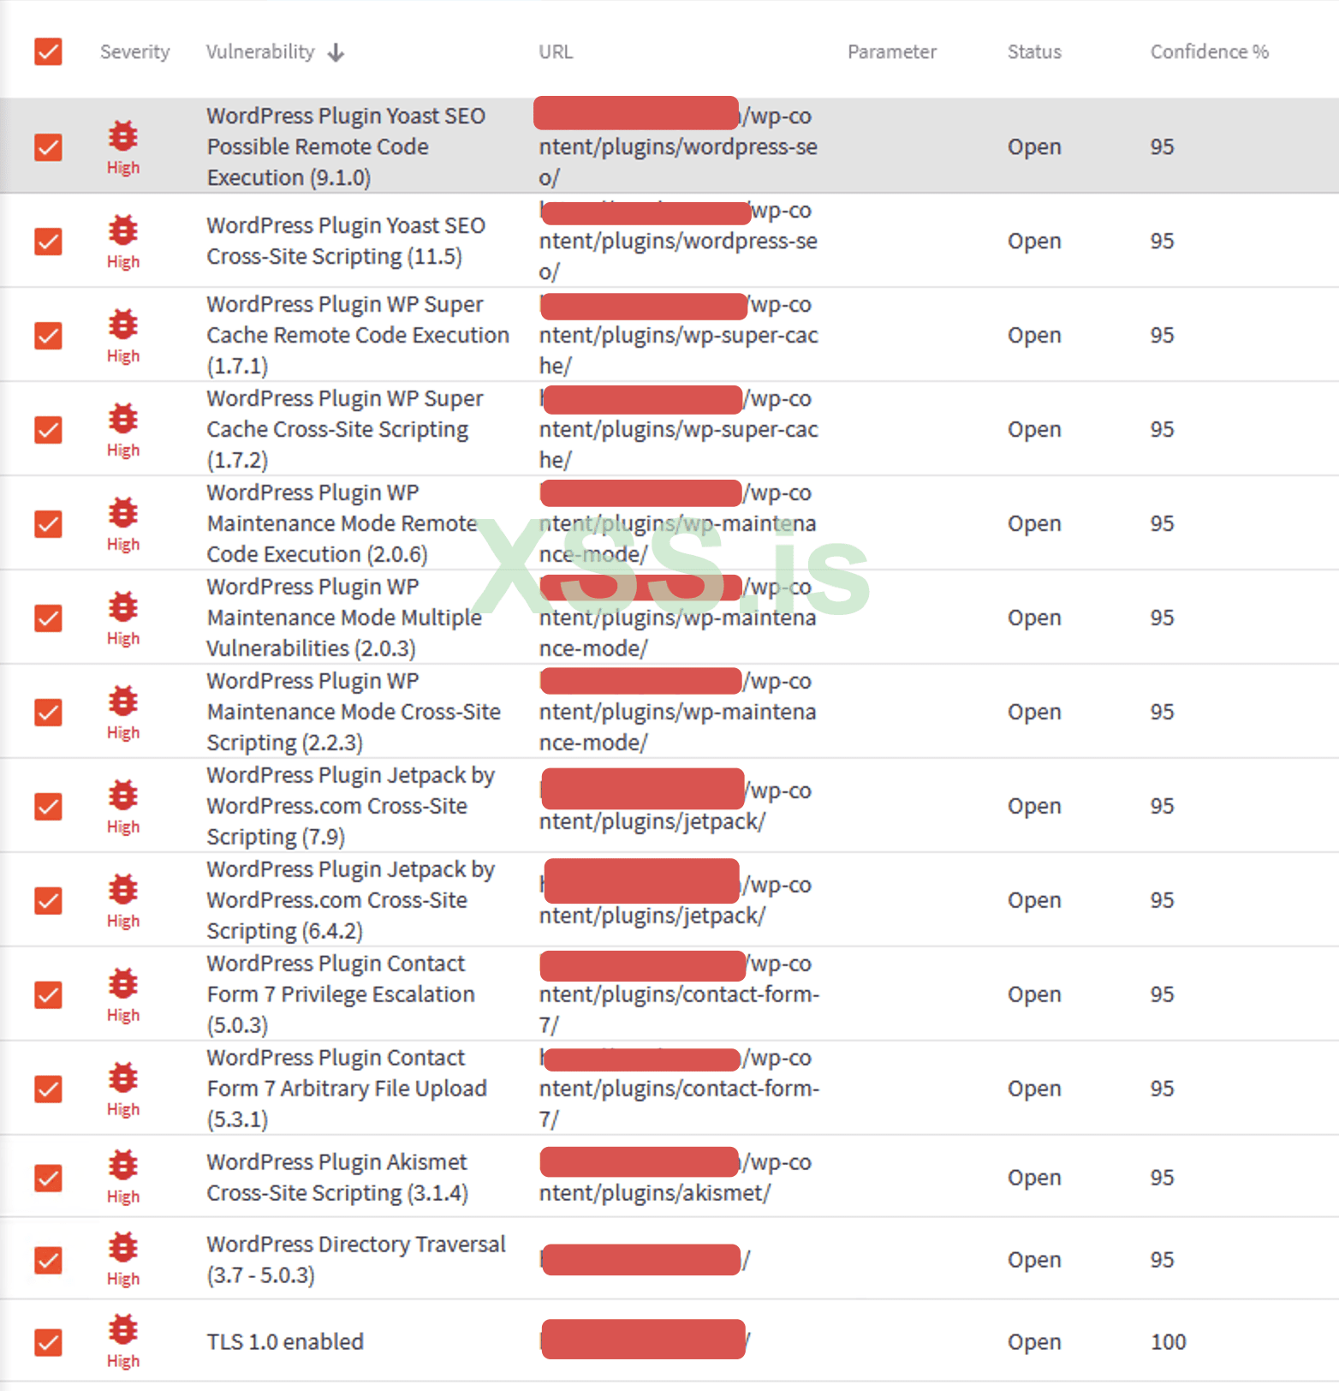Click Open status in Yoast SEO (9.1.0) row
The width and height of the screenshot is (1339, 1391).
1034,146
